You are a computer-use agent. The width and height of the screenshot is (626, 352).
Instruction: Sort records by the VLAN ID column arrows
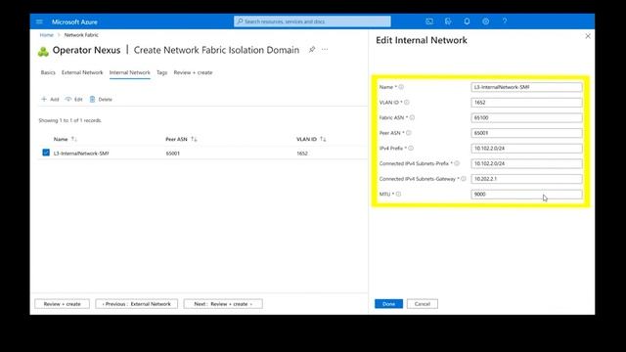click(x=323, y=139)
